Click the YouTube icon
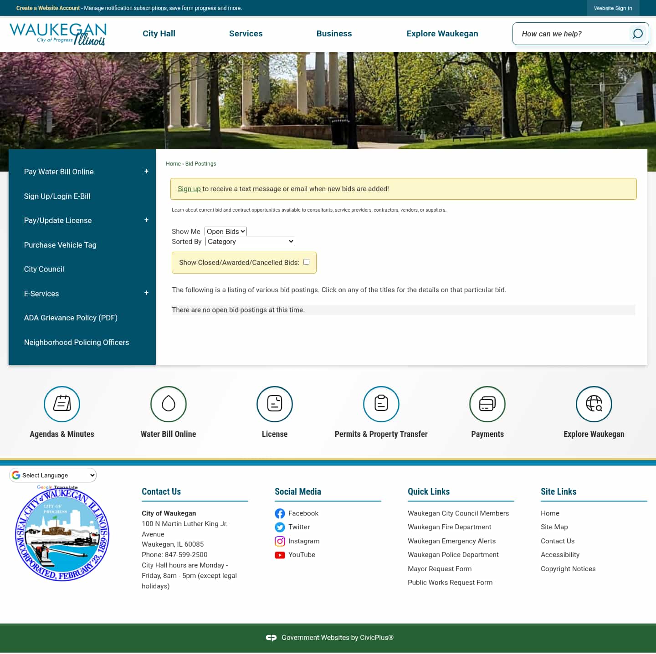The width and height of the screenshot is (656, 654). tap(280, 555)
